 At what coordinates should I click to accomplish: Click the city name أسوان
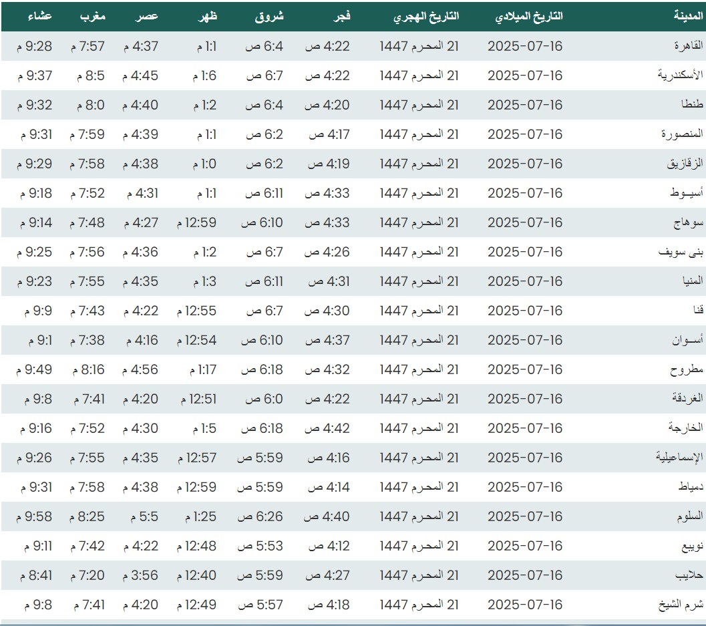coord(688,340)
